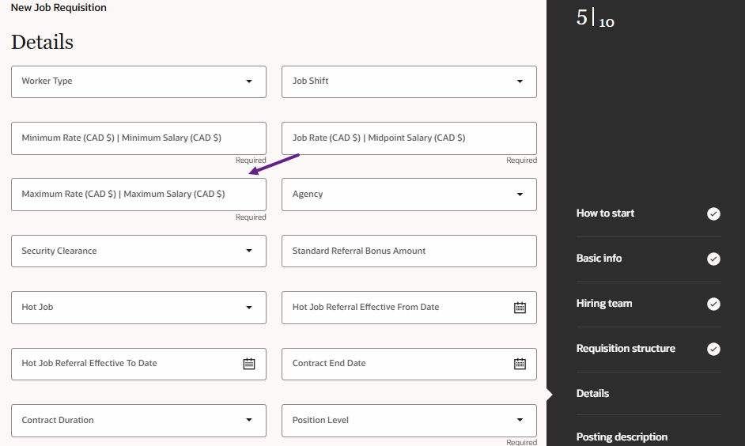The width and height of the screenshot is (745, 446).
Task: Open calendar for Hot Job Referral Effective To Date
Action: pyautogui.click(x=249, y=364)
